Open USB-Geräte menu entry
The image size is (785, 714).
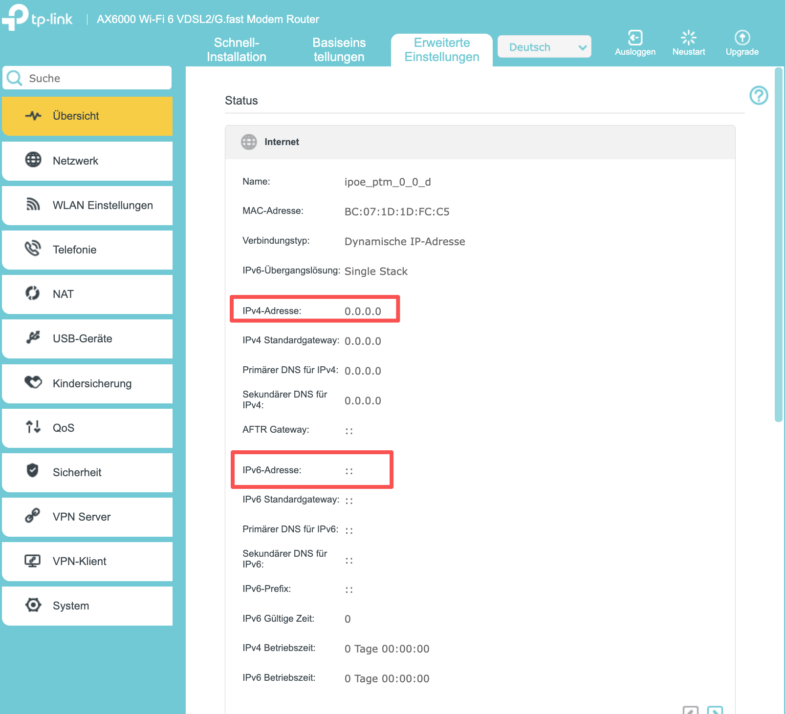coord(87,338)
